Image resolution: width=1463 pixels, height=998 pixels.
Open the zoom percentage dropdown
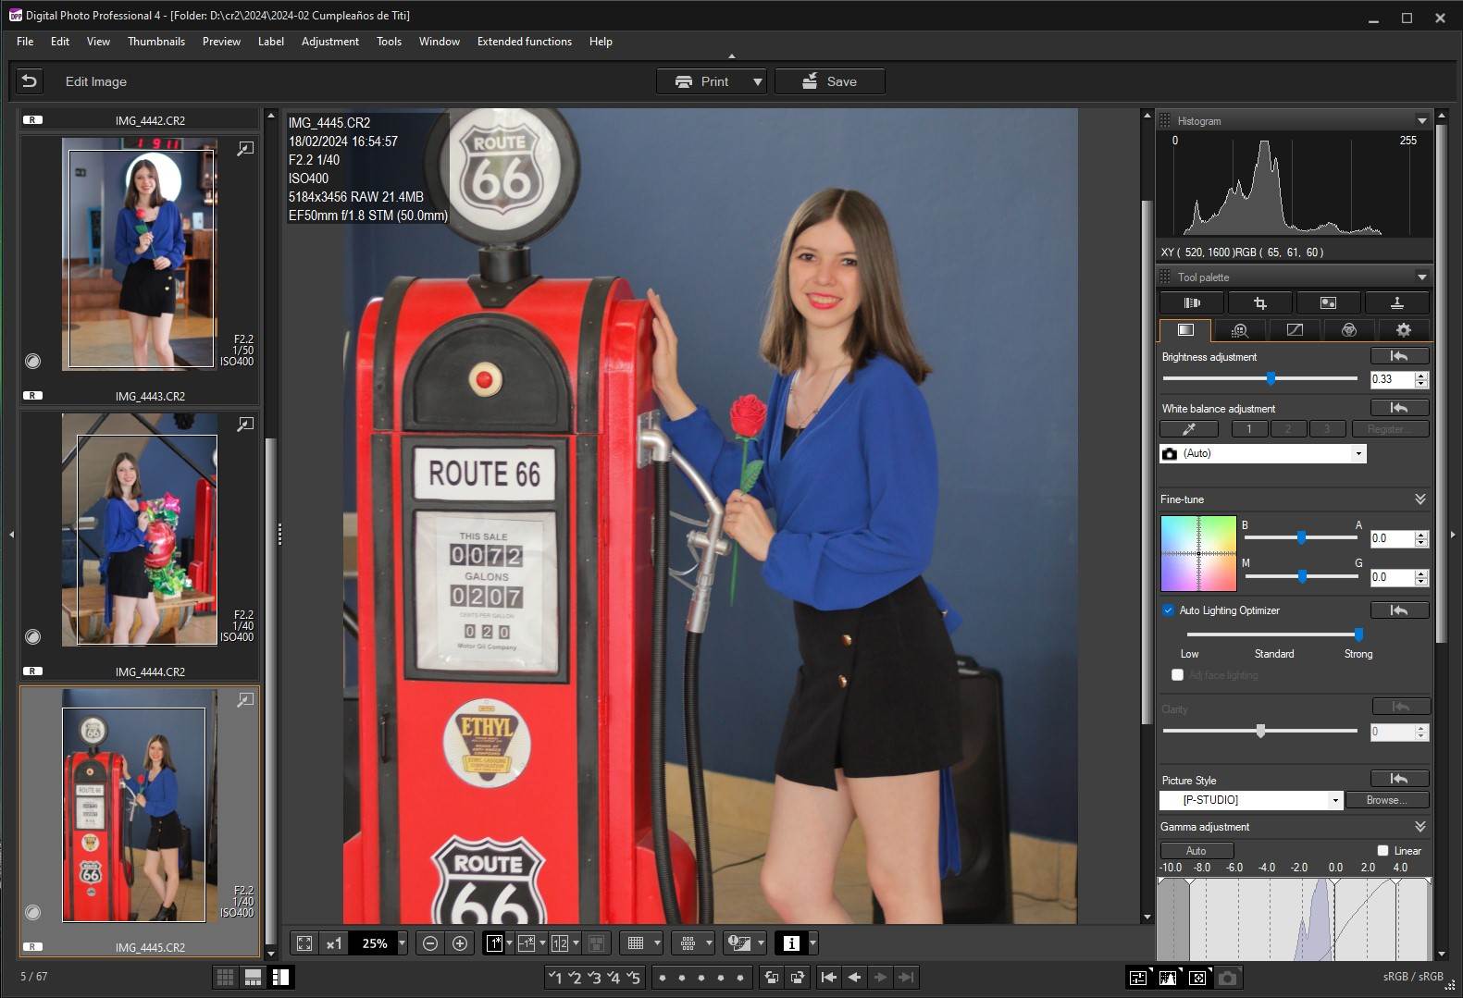coord(402,943)
